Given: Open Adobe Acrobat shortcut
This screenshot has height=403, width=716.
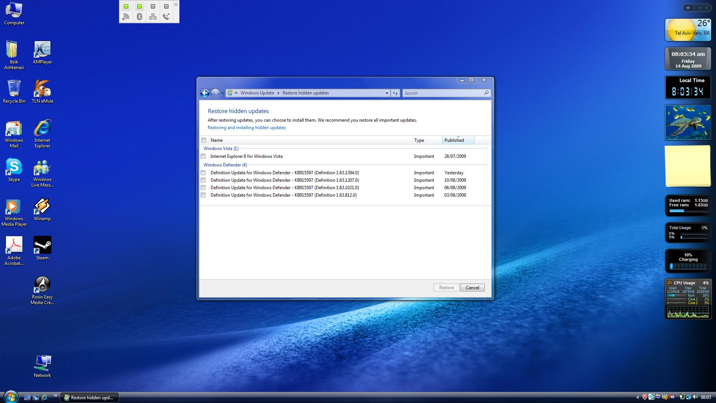Looking at the screenshot, I should [14, 251].
